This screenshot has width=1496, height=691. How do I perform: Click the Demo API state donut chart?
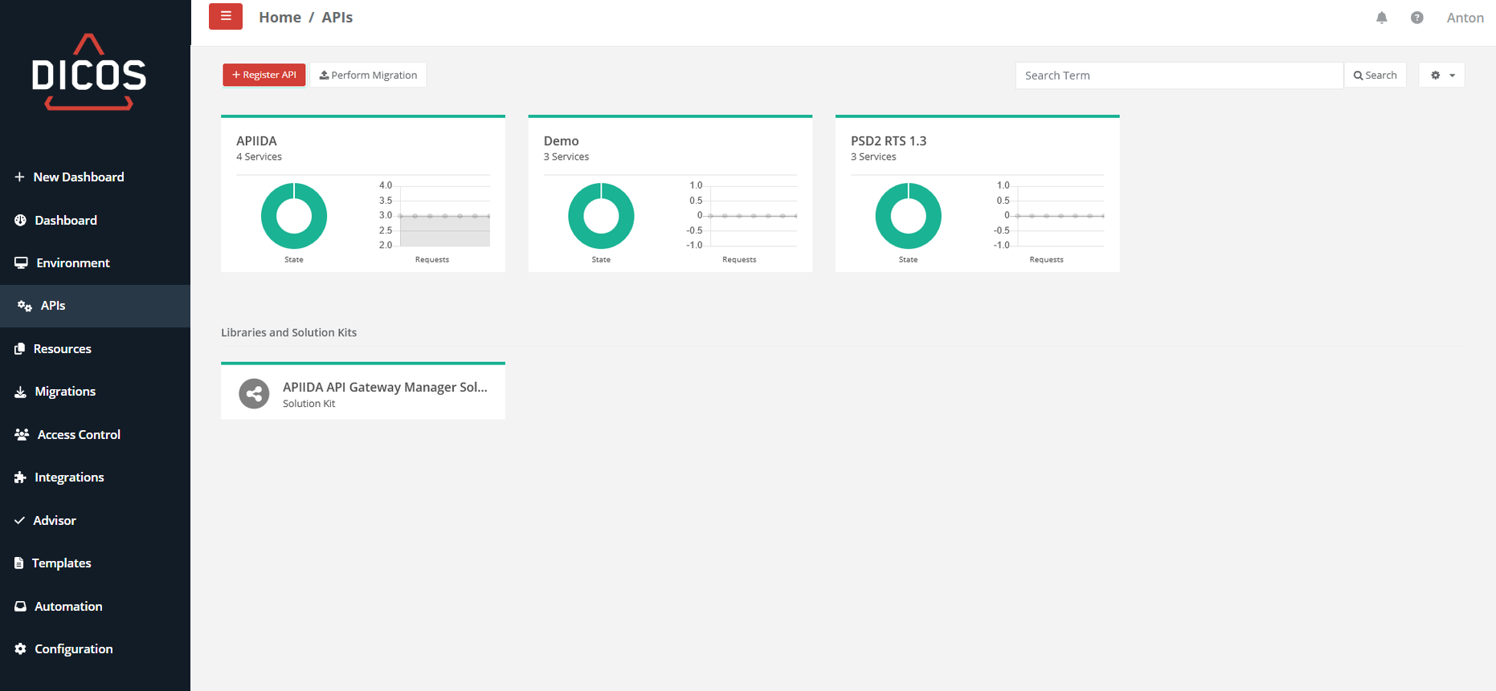coord(601,216)
